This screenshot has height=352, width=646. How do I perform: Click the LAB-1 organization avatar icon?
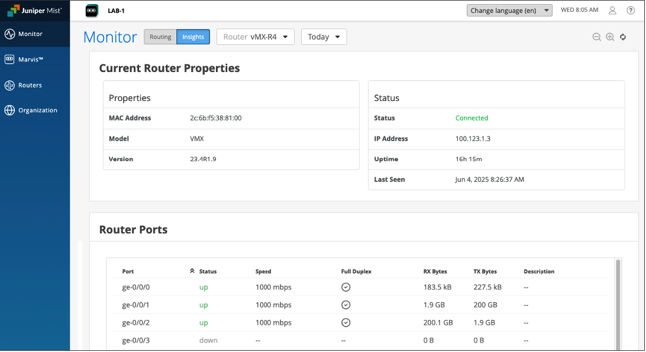coord(91,11)
